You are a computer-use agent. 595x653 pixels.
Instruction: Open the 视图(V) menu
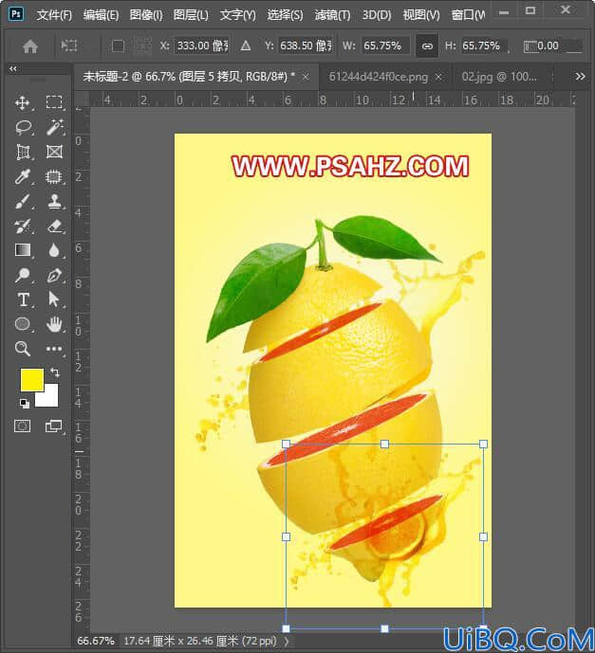421,15
